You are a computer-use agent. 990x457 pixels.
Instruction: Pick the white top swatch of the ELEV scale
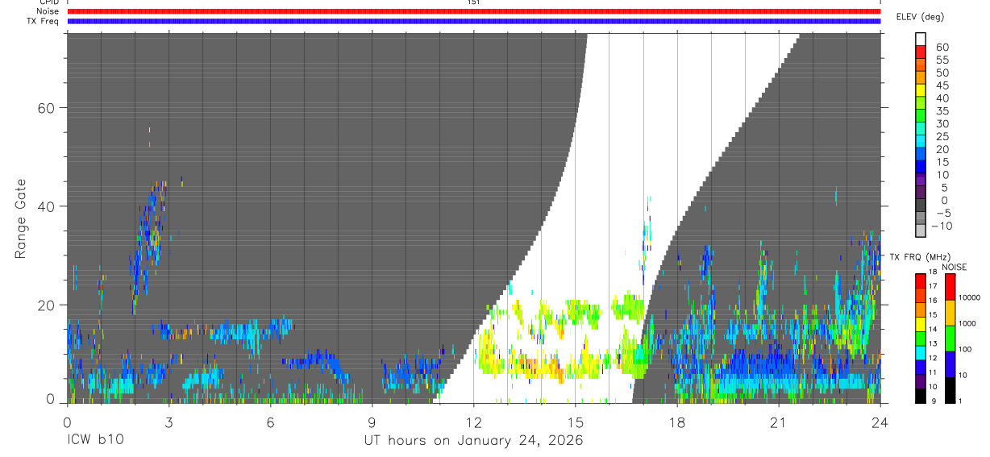921,38
